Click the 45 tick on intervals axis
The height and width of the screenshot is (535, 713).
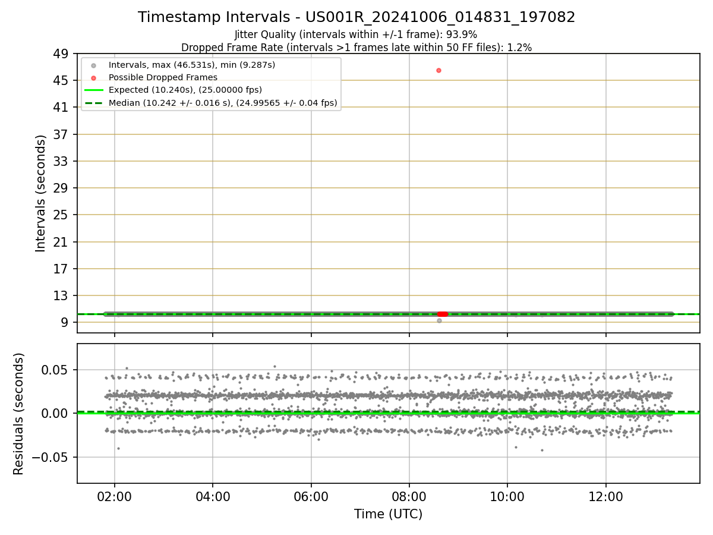click(x=61, y=80)
